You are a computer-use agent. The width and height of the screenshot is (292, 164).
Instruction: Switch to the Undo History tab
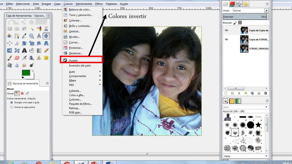(x=246, y=4)
